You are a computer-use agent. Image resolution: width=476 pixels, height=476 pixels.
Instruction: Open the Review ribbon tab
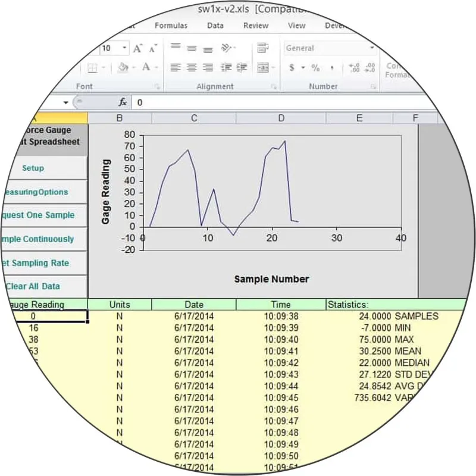(x=256, y=25)
